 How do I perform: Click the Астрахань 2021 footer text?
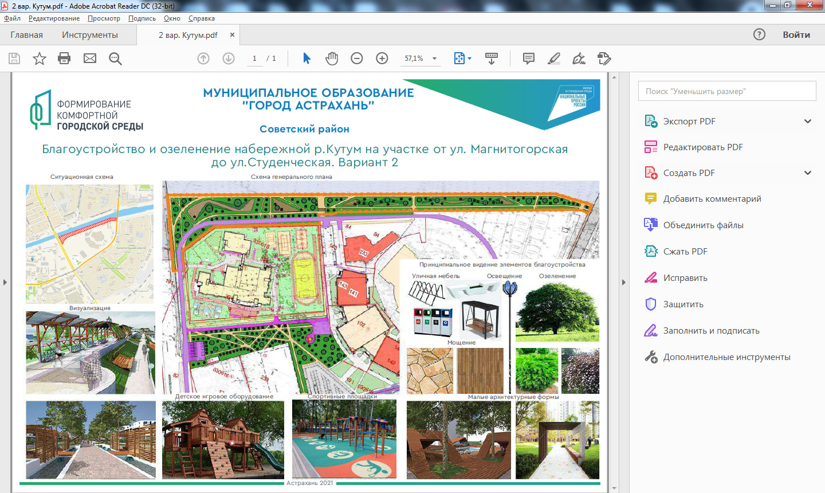pos(310,483)
